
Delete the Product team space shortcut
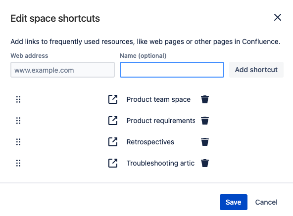point(205,99)
